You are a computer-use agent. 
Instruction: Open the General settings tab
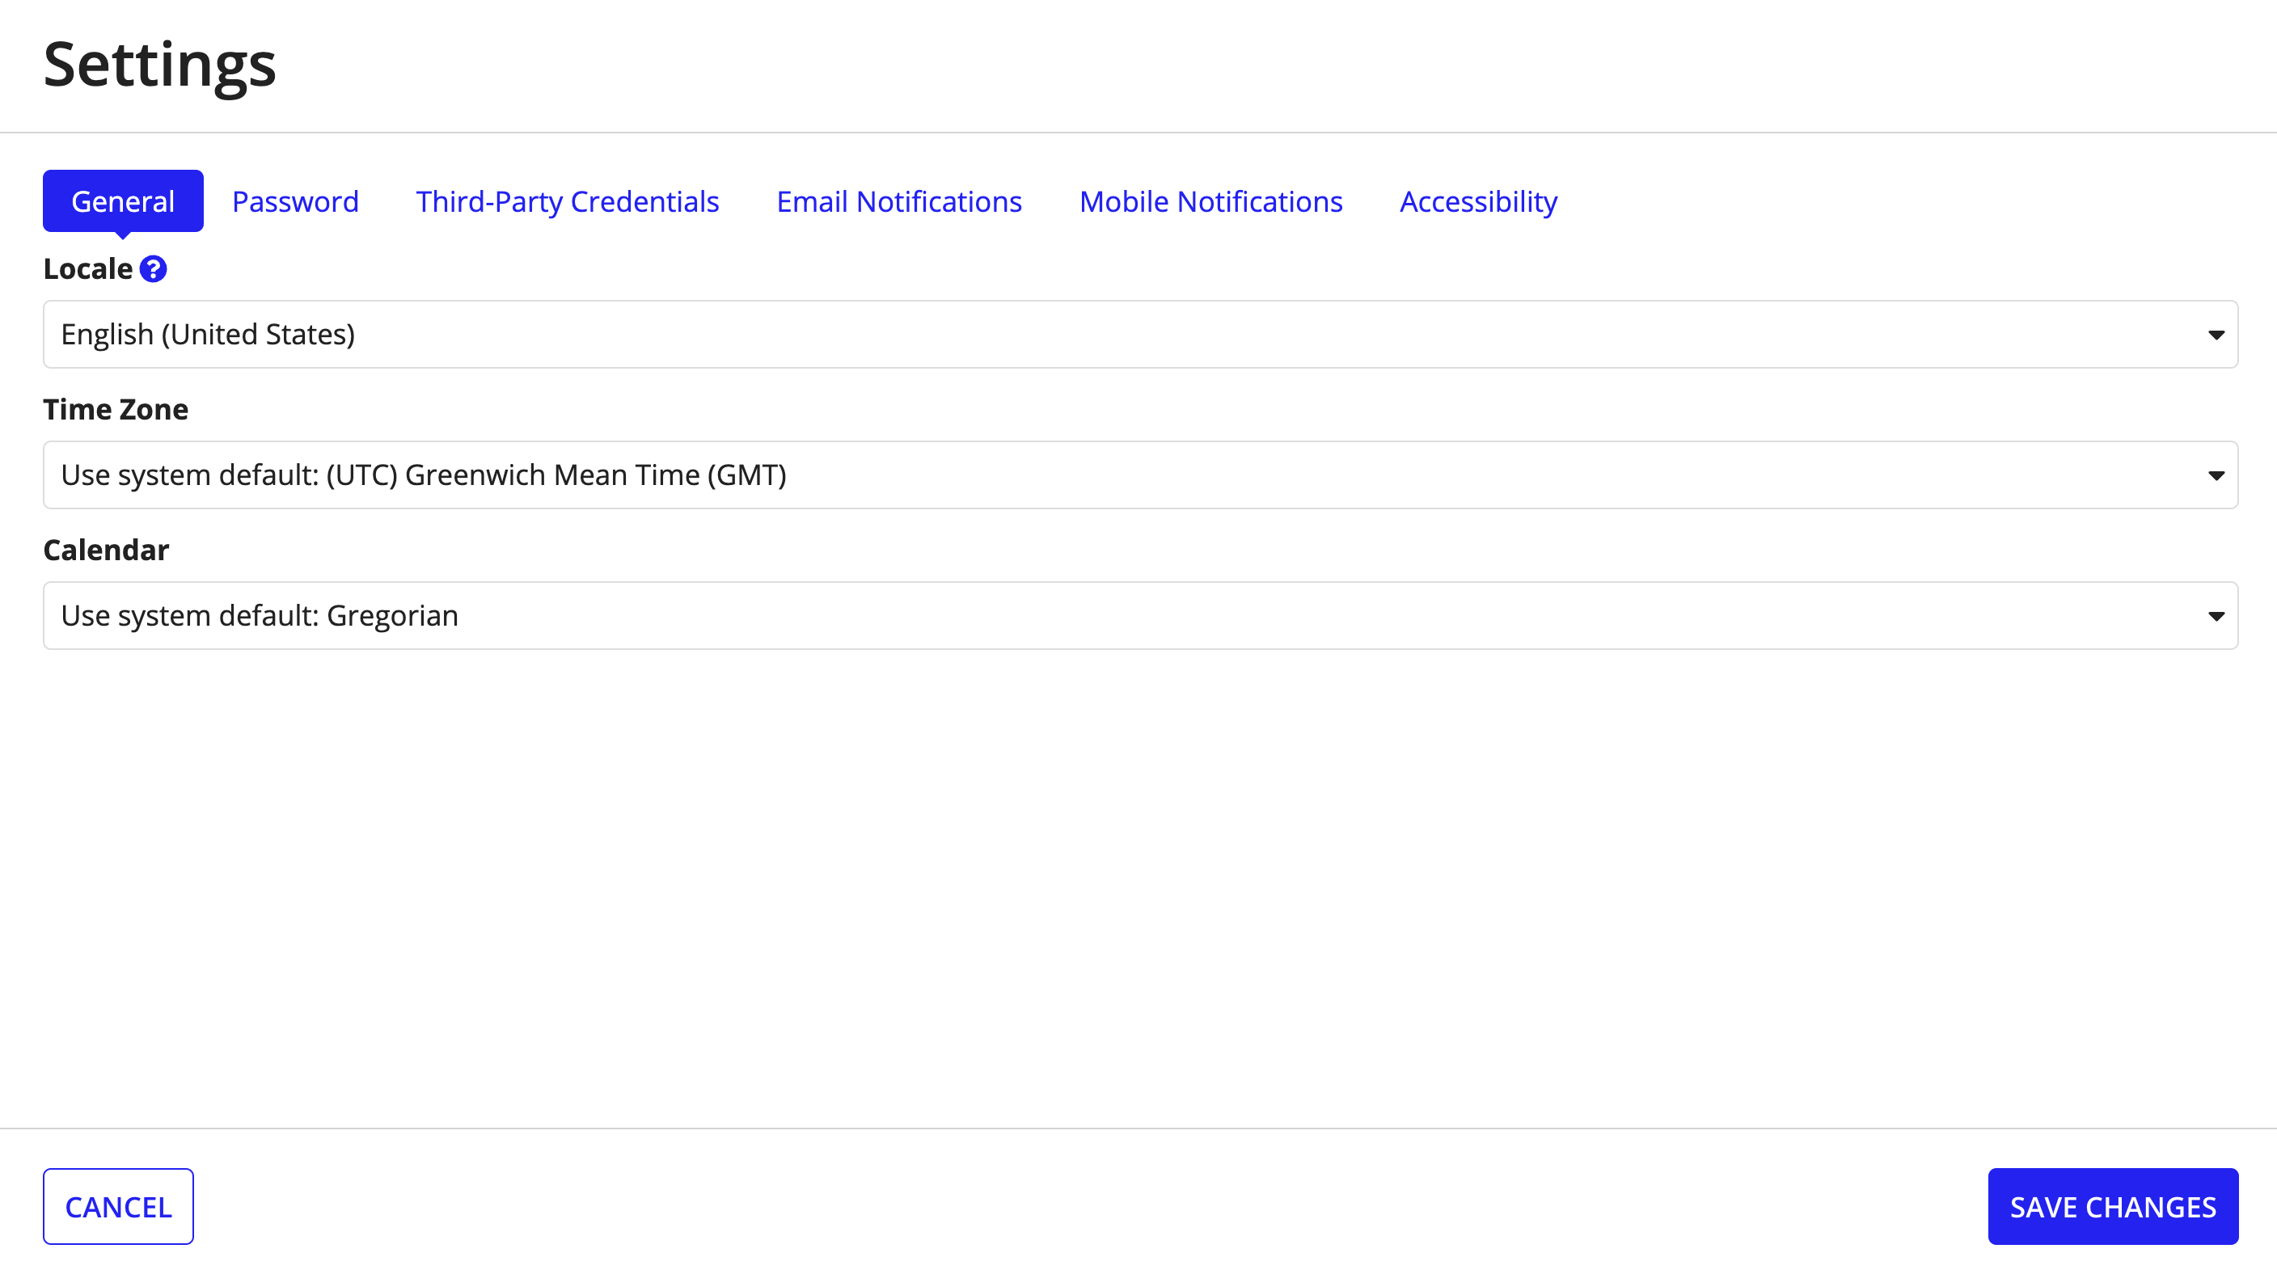point(124,200)
